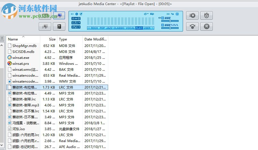Select the JAZZ equalizer preset
258x150 pixels.
click(x=109, y=28)
